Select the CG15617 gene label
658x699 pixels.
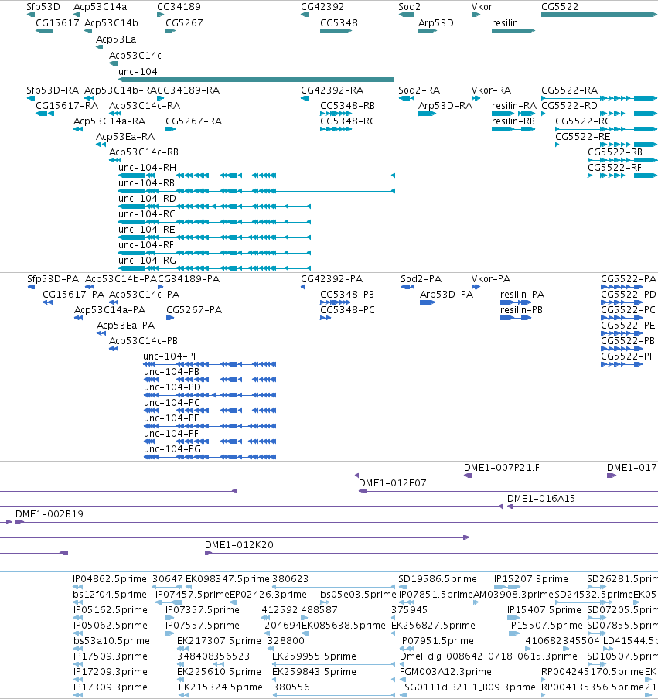[x=57, y=22]
